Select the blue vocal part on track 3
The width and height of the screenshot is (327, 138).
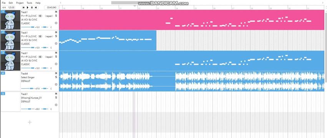(x=192, y=61)
